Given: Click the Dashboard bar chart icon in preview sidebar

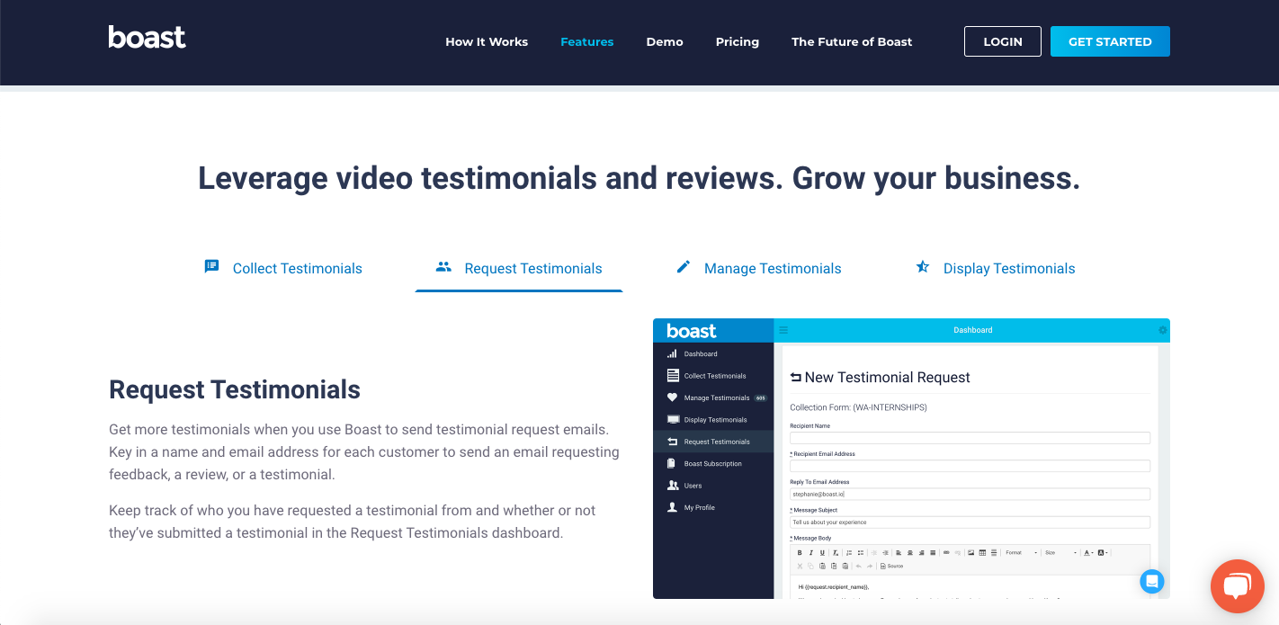Looking at the screenshot, I should tap(672, 353).
